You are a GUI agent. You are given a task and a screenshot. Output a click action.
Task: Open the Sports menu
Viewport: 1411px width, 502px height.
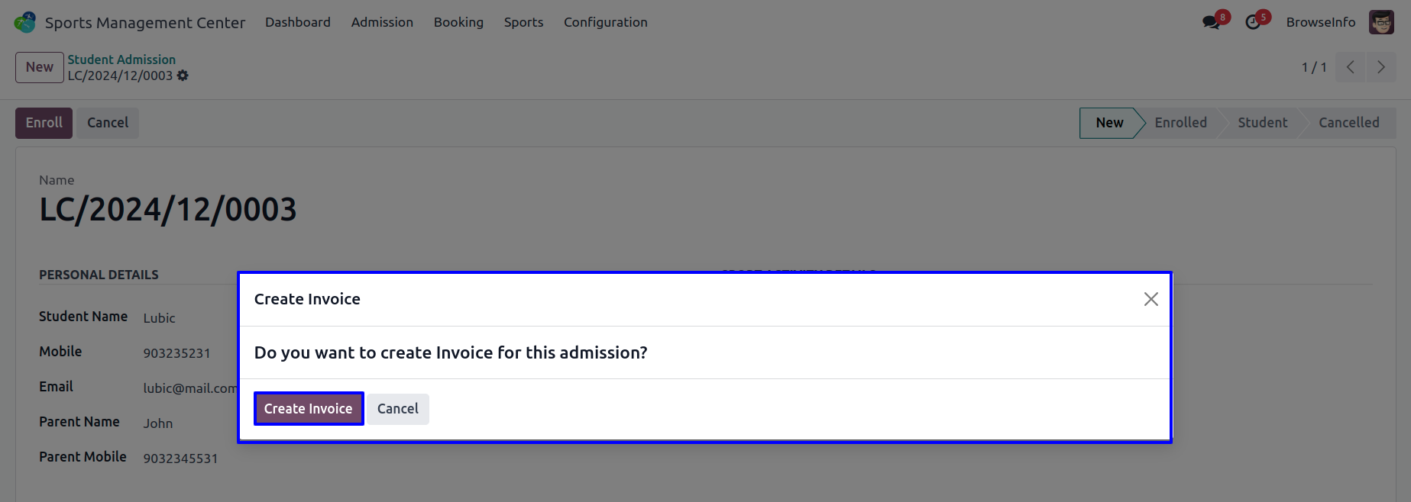(523, 22)
